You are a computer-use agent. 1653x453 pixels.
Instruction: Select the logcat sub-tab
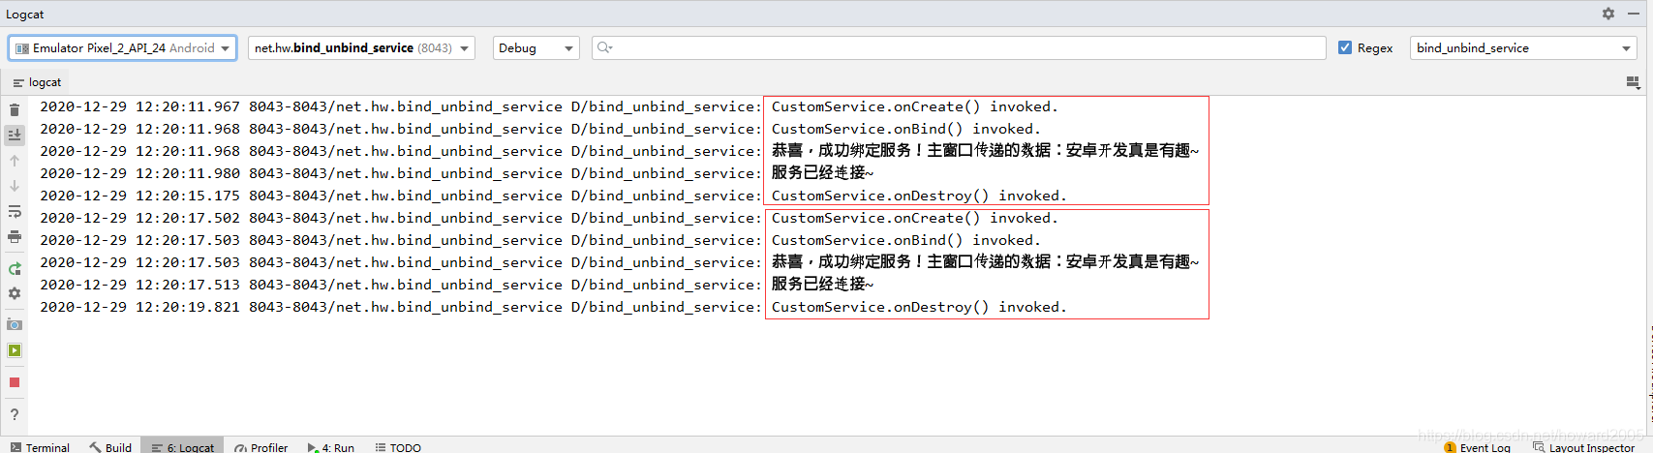pos(37,82)
